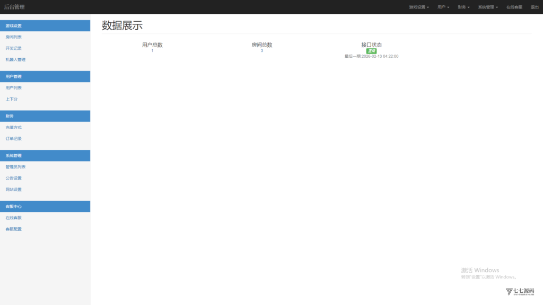Open 充值方式 under 财务 in sidebar
Image resolution: width=543 pixels, height=305 pixels.
pyautogui.click(x=14, y=128)
